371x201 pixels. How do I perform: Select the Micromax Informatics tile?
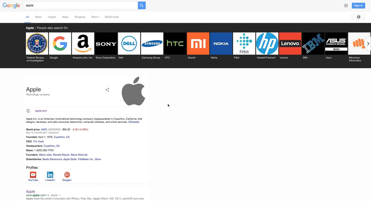tap(359, 44)
